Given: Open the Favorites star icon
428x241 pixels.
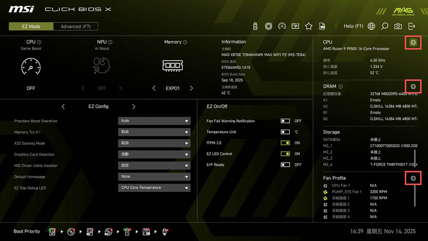Looking at the screenshot, I should [309, 26].
